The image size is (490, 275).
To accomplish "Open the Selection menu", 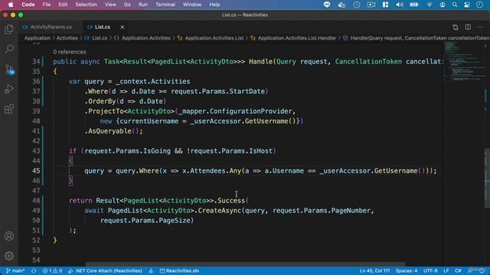I will 86,5.
